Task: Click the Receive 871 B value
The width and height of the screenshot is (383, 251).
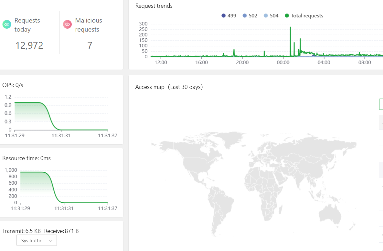Action: point(71,231)
